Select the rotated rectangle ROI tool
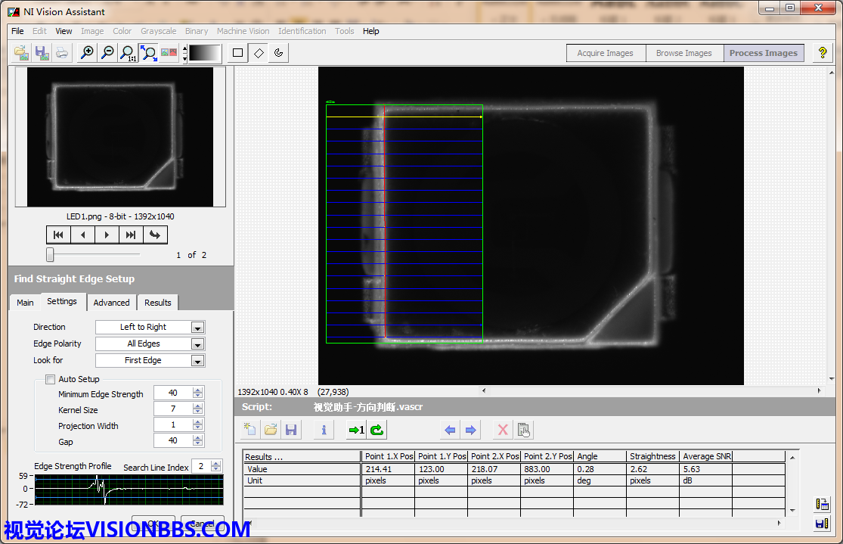This screenshot has height=544, width=843. click(259, 53)
